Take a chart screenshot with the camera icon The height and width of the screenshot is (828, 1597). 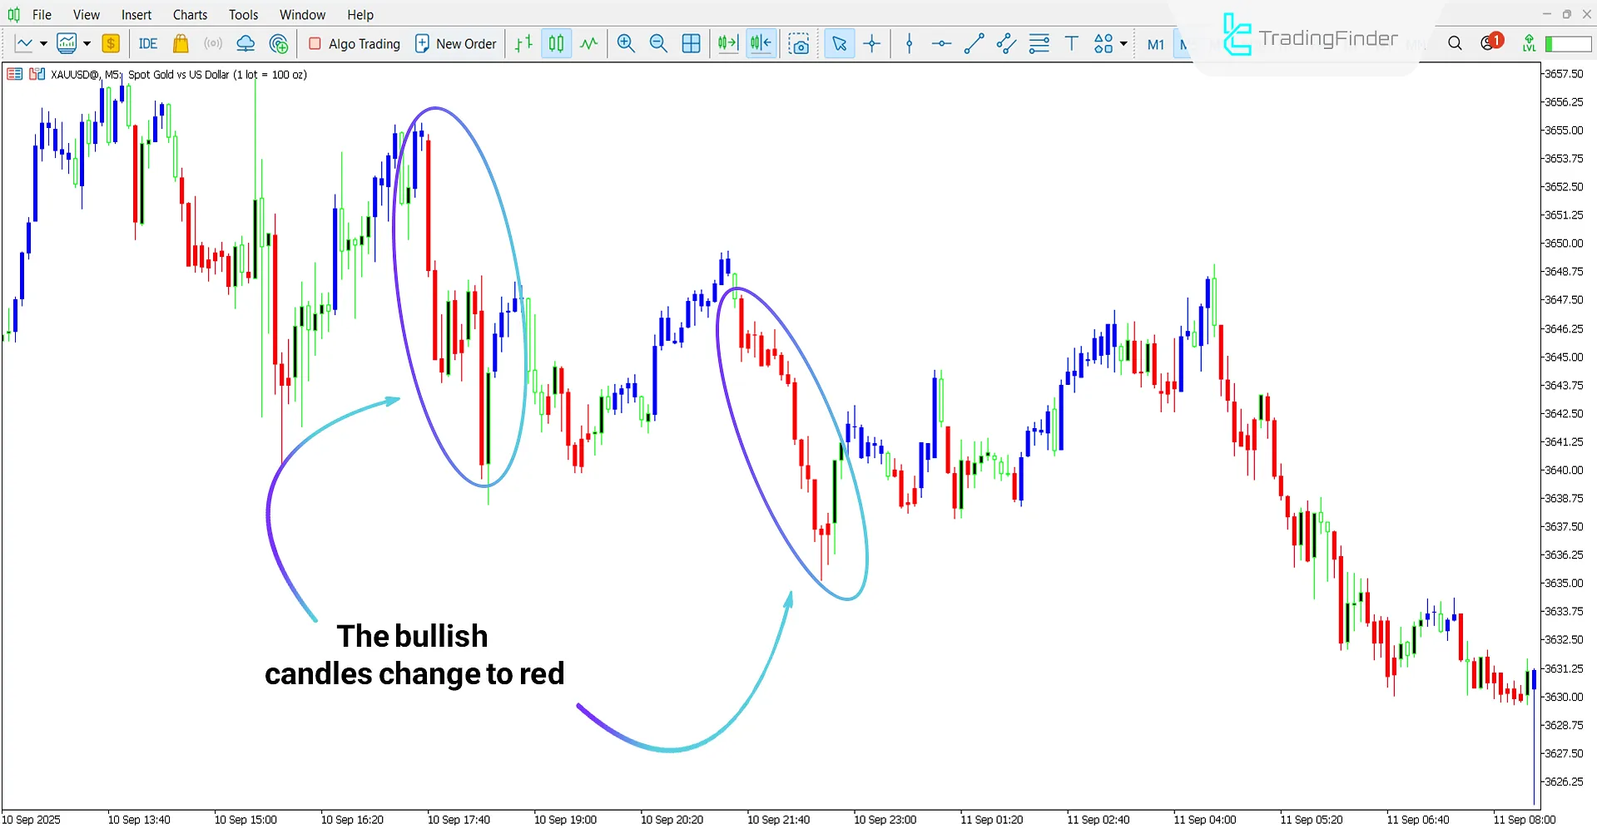[x=799, y=43]
